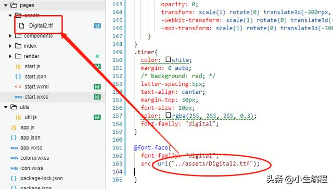Click the angle-bracket icon beside start.wxml

[18, 87]
